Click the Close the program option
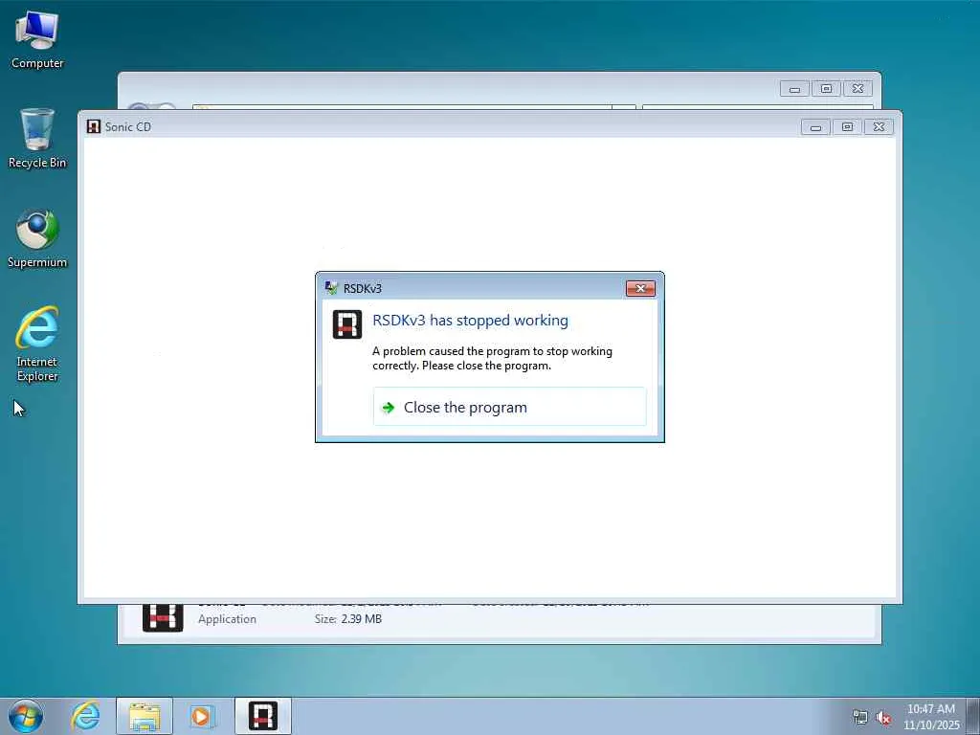This screenshot has width=980, height=735. point(509,407)
